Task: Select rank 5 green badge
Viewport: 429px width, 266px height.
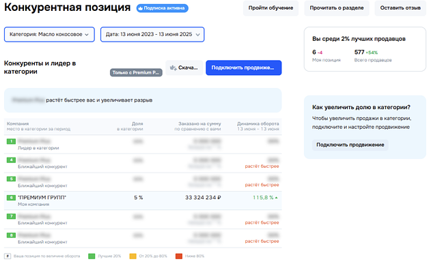Action: [11, 179]
